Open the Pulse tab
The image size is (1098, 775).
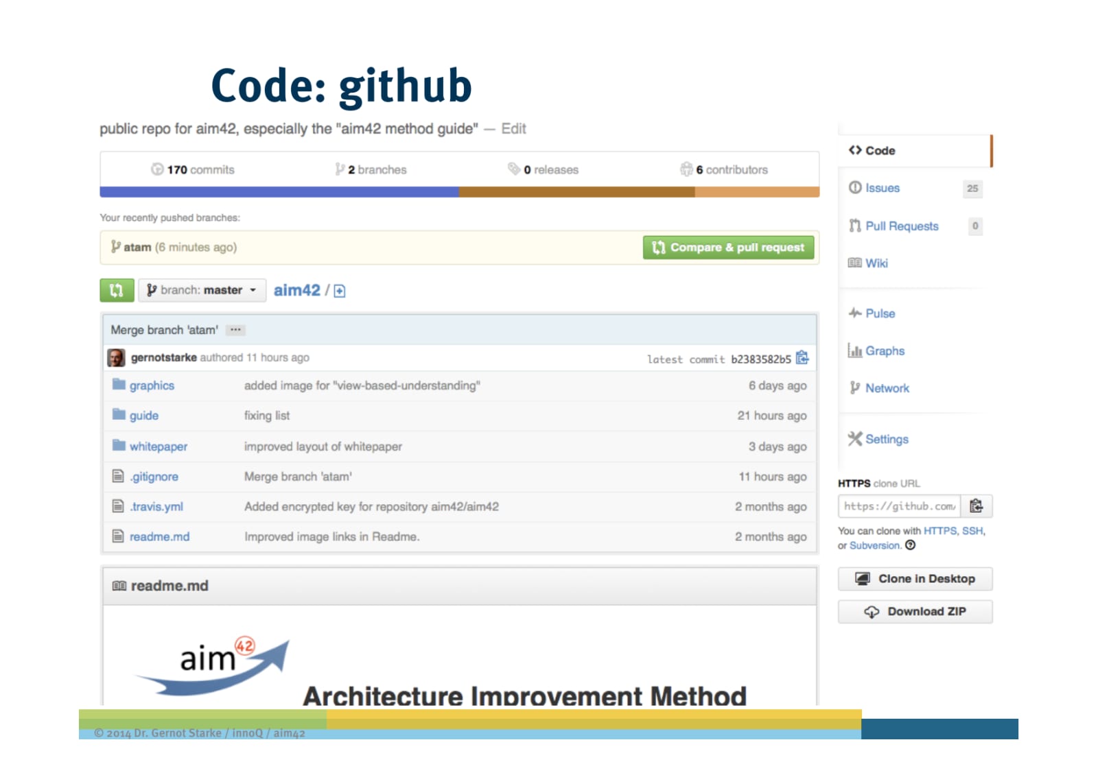click(x=872, y=313)
